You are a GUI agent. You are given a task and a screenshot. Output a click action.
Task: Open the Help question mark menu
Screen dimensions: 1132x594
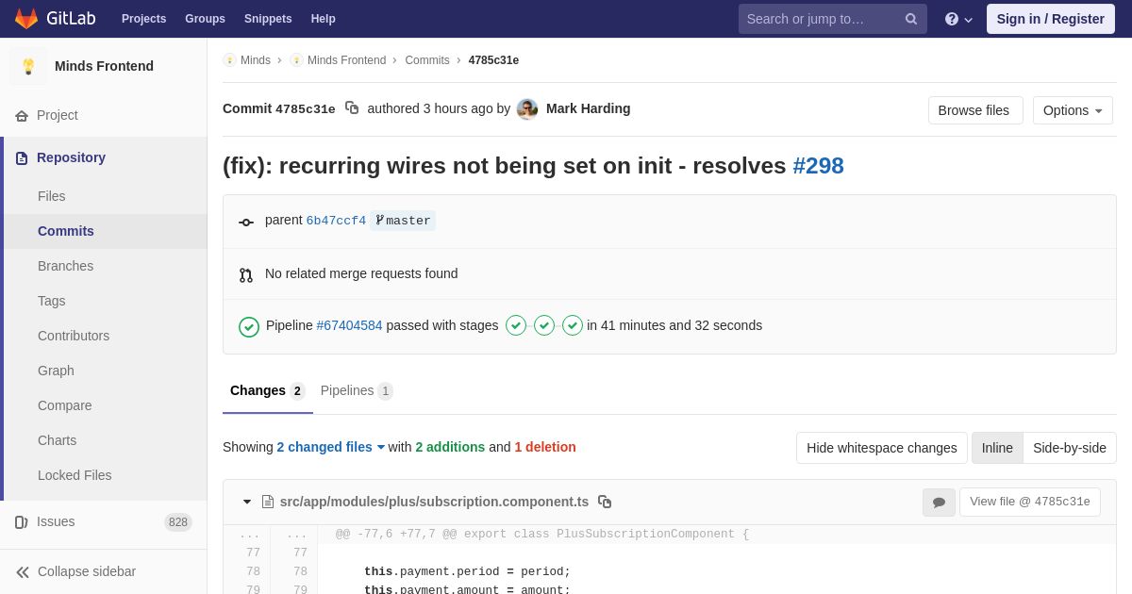coord(958,19)
